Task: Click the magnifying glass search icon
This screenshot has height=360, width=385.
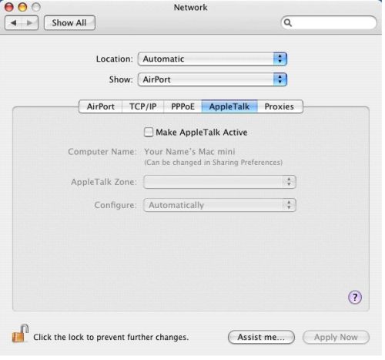Action: click(288, 23)
